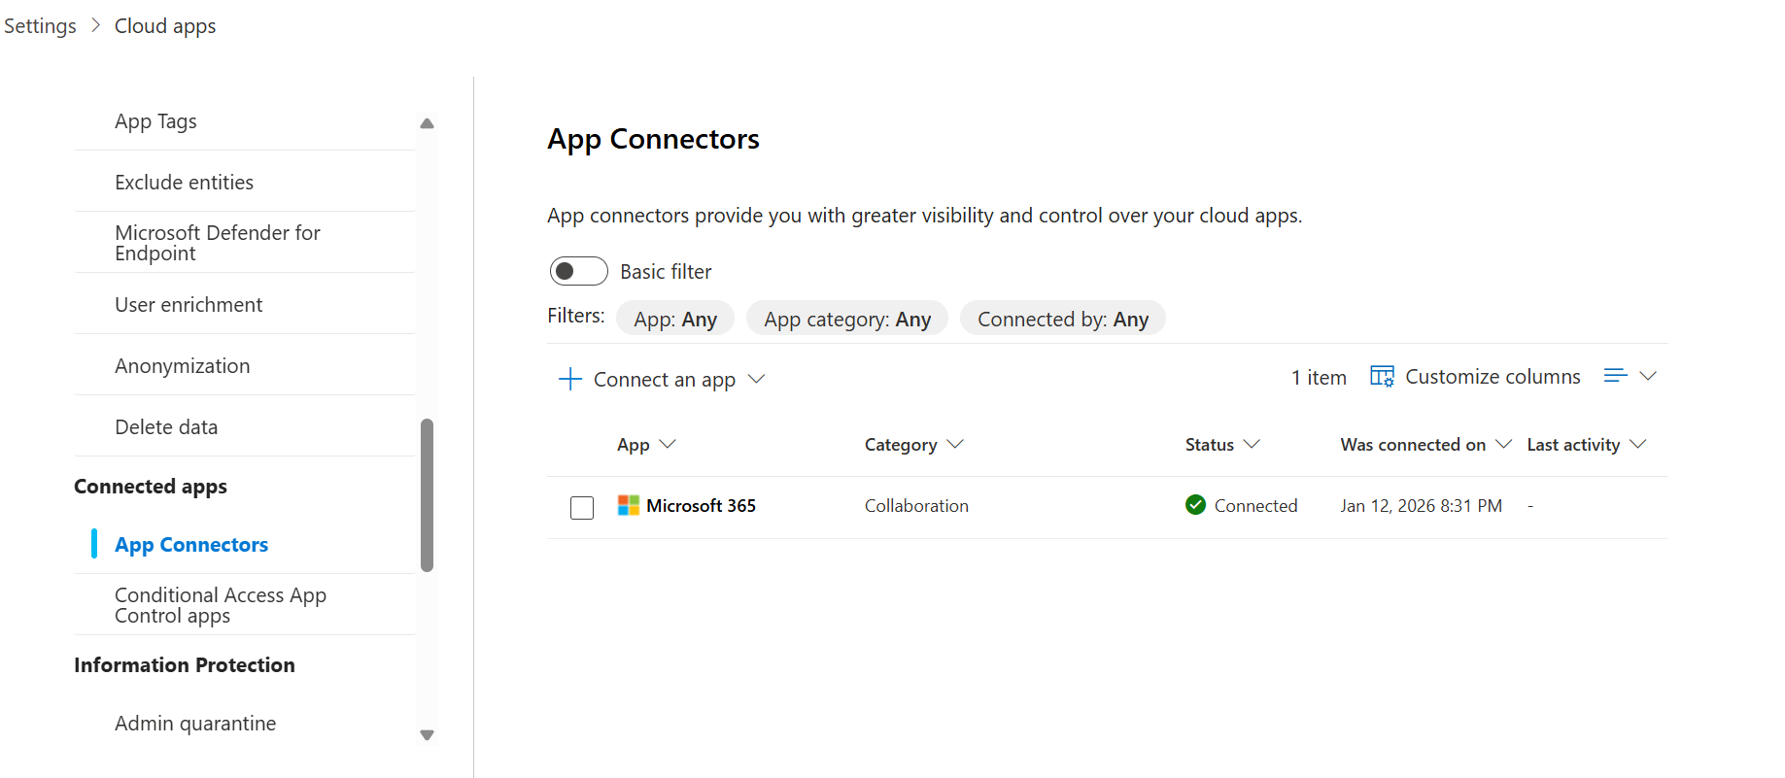Click the sidebar scroll up arrow
Viewport: 1785px width, 778px height.
427,123
